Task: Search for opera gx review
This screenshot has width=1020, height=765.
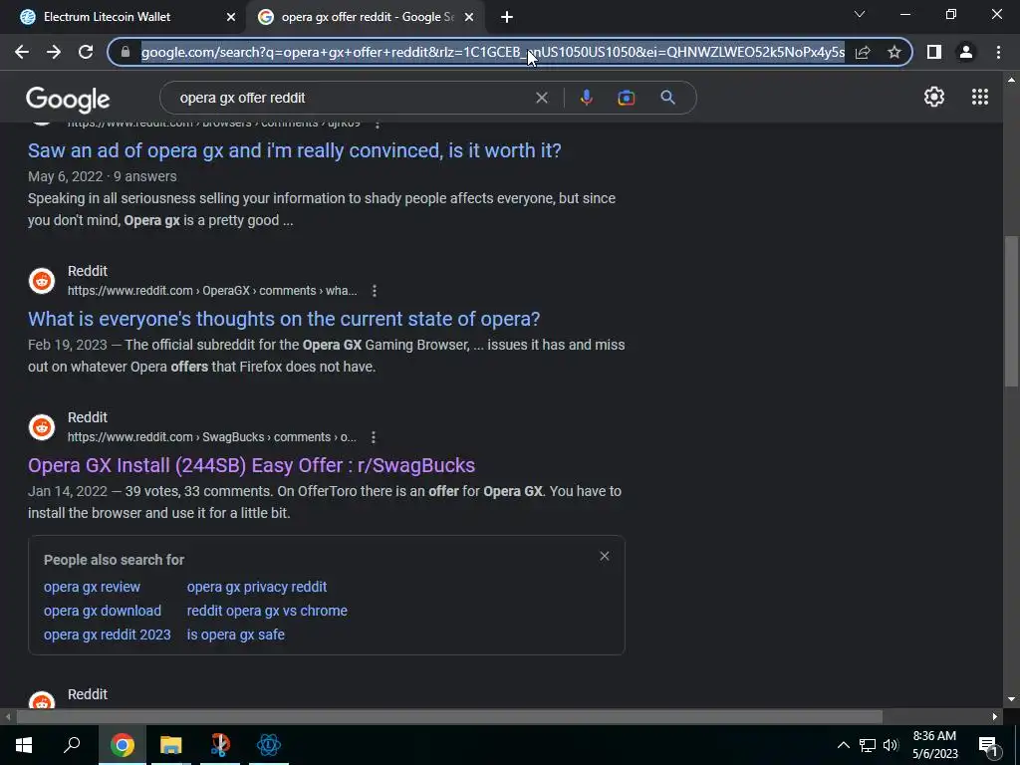Action: pos(92,587)
